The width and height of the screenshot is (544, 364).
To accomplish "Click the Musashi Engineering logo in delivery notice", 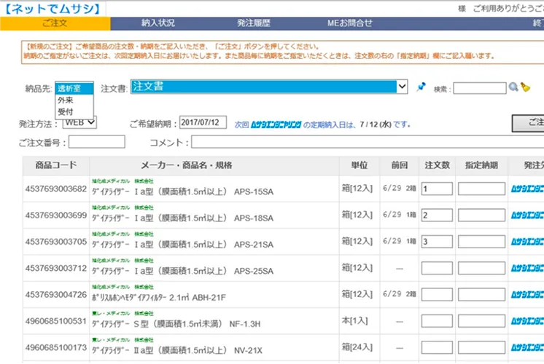I will [x=276, y=124].
